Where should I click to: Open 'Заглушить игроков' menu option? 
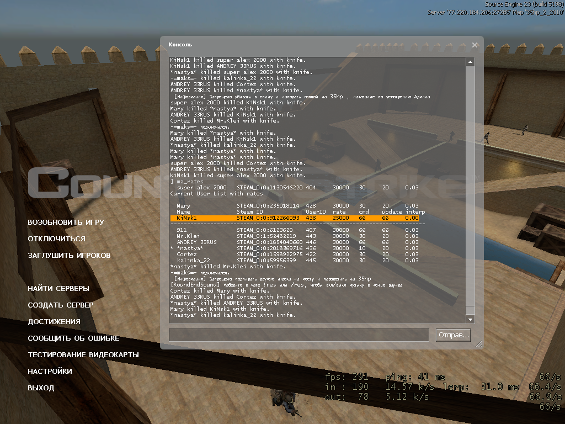[69, 255]
